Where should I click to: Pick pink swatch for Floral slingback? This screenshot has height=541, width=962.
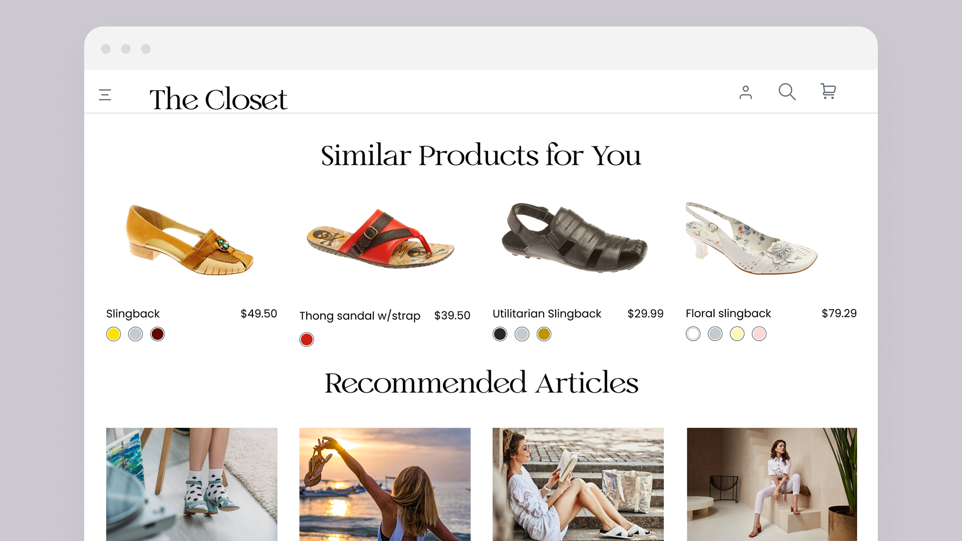click(759, 334)
